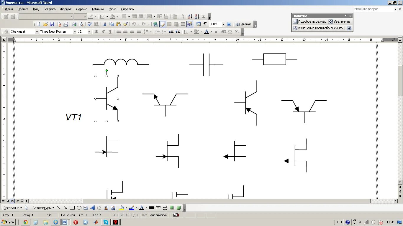
Task: Center-align the paragraph
Action: pos(125,32)
